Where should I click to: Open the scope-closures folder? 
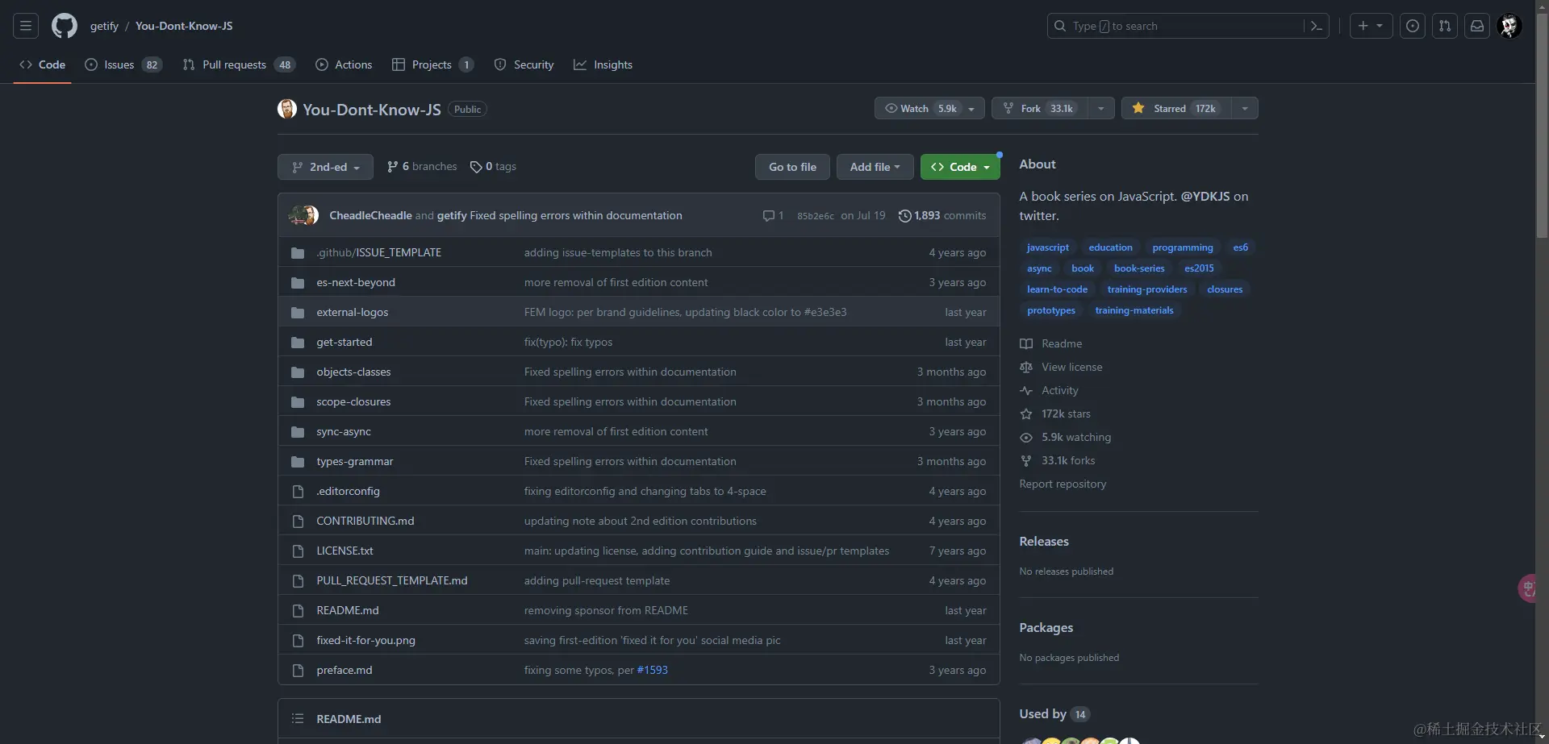[x=353, y=401]
